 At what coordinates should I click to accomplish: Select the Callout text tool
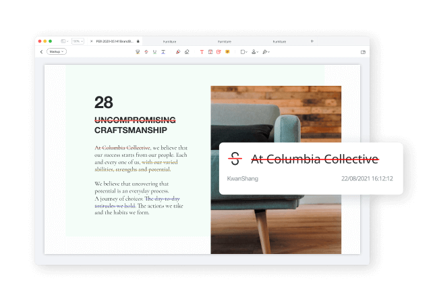(219, 52)
